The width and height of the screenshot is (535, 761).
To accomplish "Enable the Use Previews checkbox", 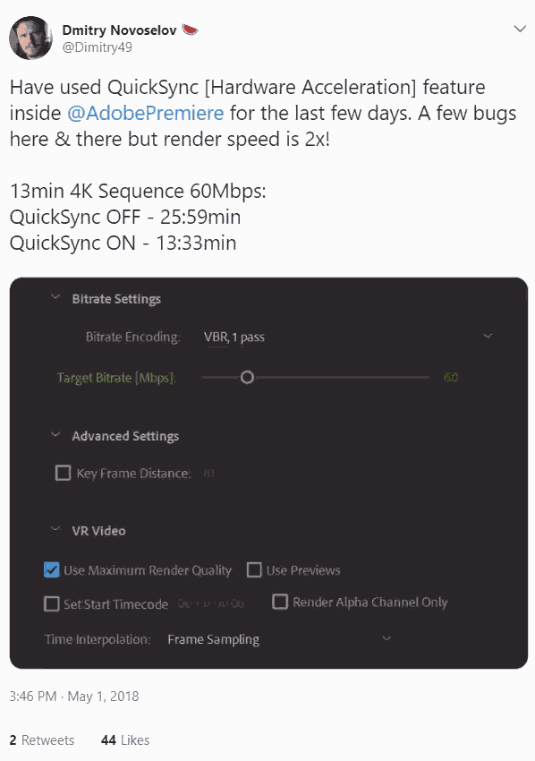I will click(x=254, y=569).
